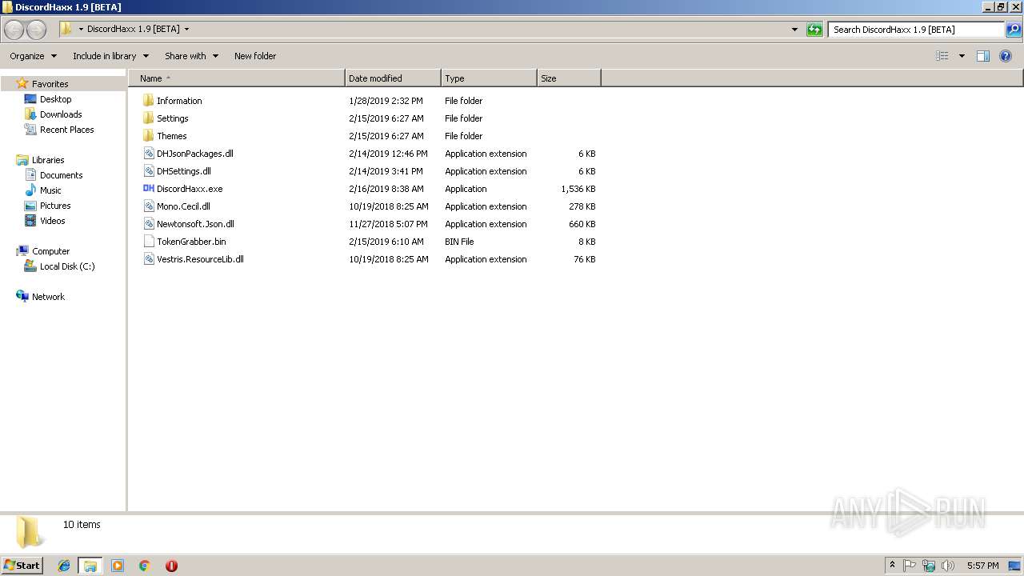Viewport: 1024px width, 576px height.
Task: Click the "BIN File" type cell
Action: coord(459,242)
